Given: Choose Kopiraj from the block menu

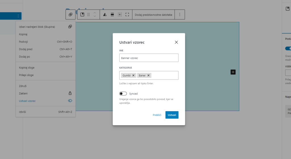Looking at the screenshot, I should 45,34.
